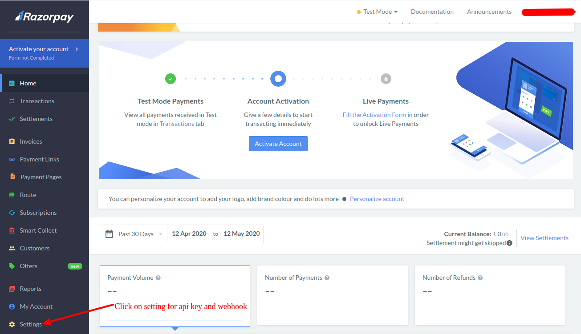Image resolution: width=581 pixels, height=334 pixels.
Task: Select Payment Pages menu item
Action: coord(45,177)
